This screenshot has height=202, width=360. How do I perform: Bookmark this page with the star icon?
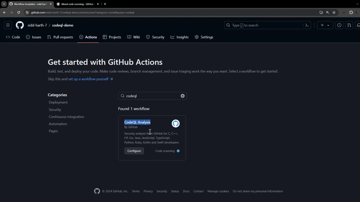coord(334,12)
